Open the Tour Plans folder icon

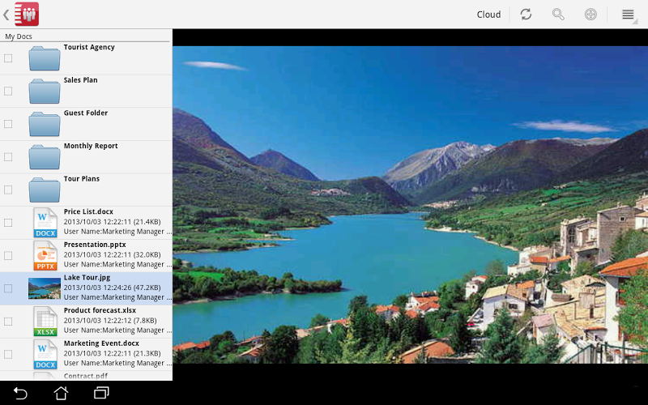(45, 190)
